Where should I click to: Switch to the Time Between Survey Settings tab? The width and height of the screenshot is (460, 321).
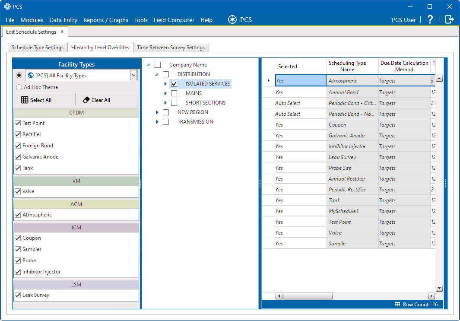[171, 47]
